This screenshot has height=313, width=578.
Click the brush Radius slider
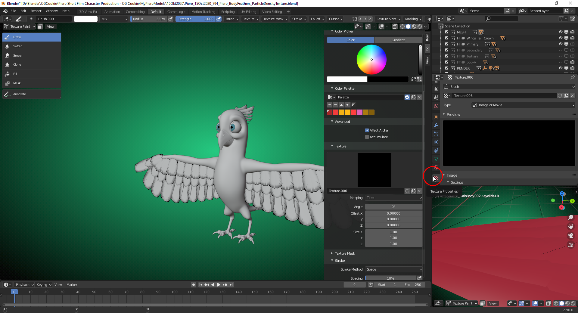click(149, 19)
